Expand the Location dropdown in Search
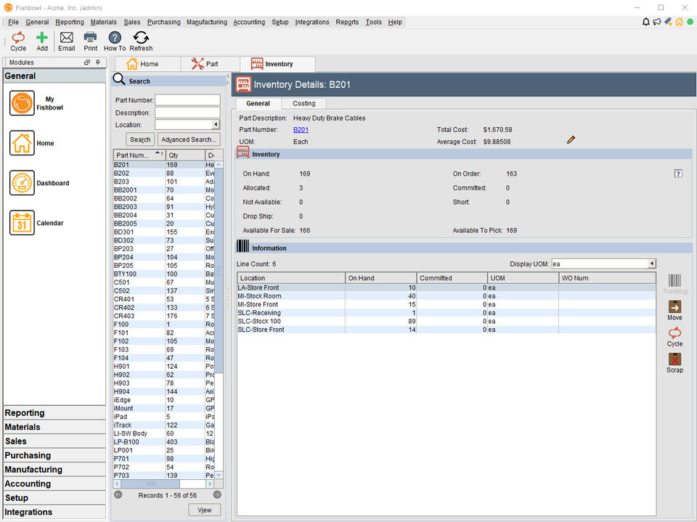The width and height of the screenshot is (697, 522). click(216, 125)
